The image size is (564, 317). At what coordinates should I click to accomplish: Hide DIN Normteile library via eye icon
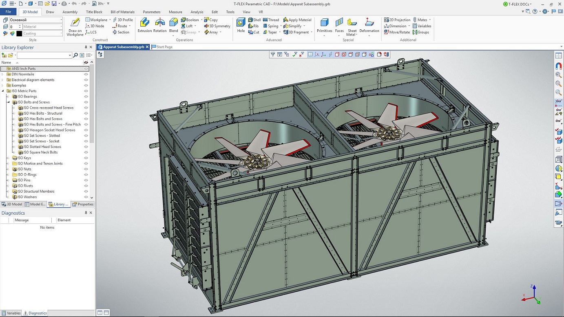(86, 74)
